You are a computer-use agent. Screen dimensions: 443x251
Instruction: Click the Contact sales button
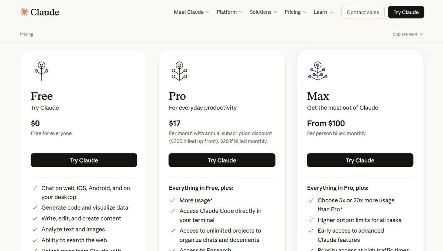(363, 12)
